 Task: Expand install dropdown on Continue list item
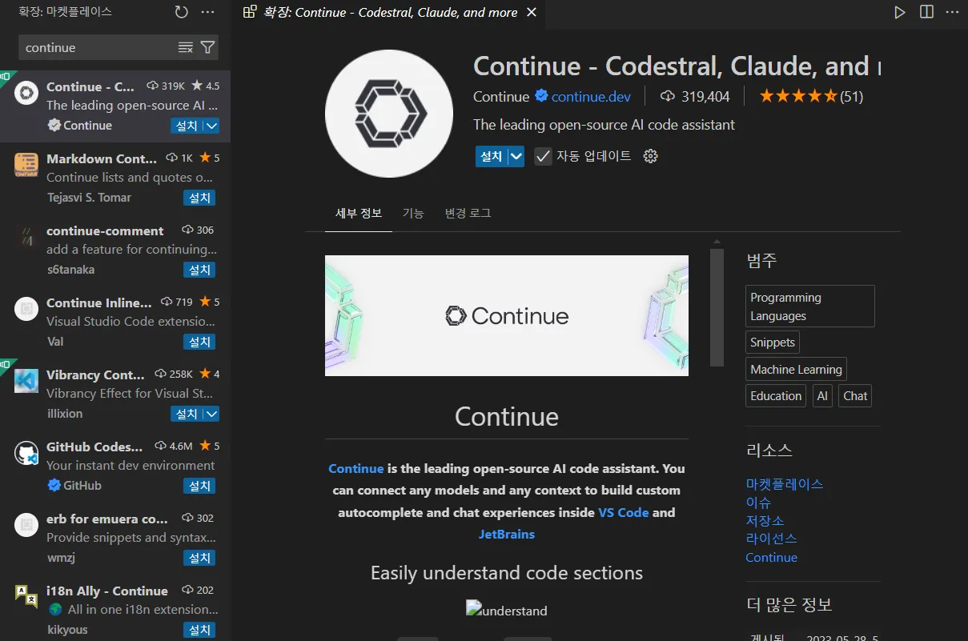tap(211, 126)
